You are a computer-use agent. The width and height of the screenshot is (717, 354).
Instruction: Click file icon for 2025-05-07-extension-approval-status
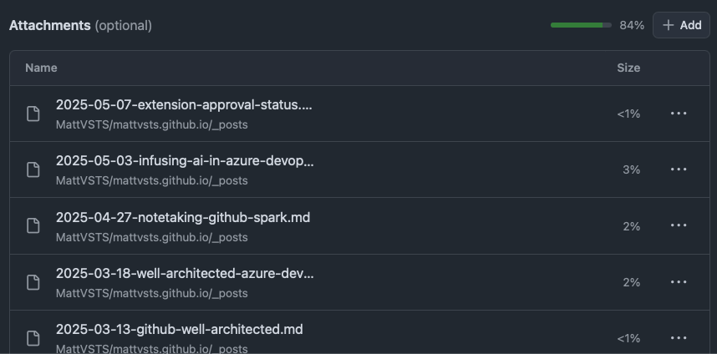[33, 114]
